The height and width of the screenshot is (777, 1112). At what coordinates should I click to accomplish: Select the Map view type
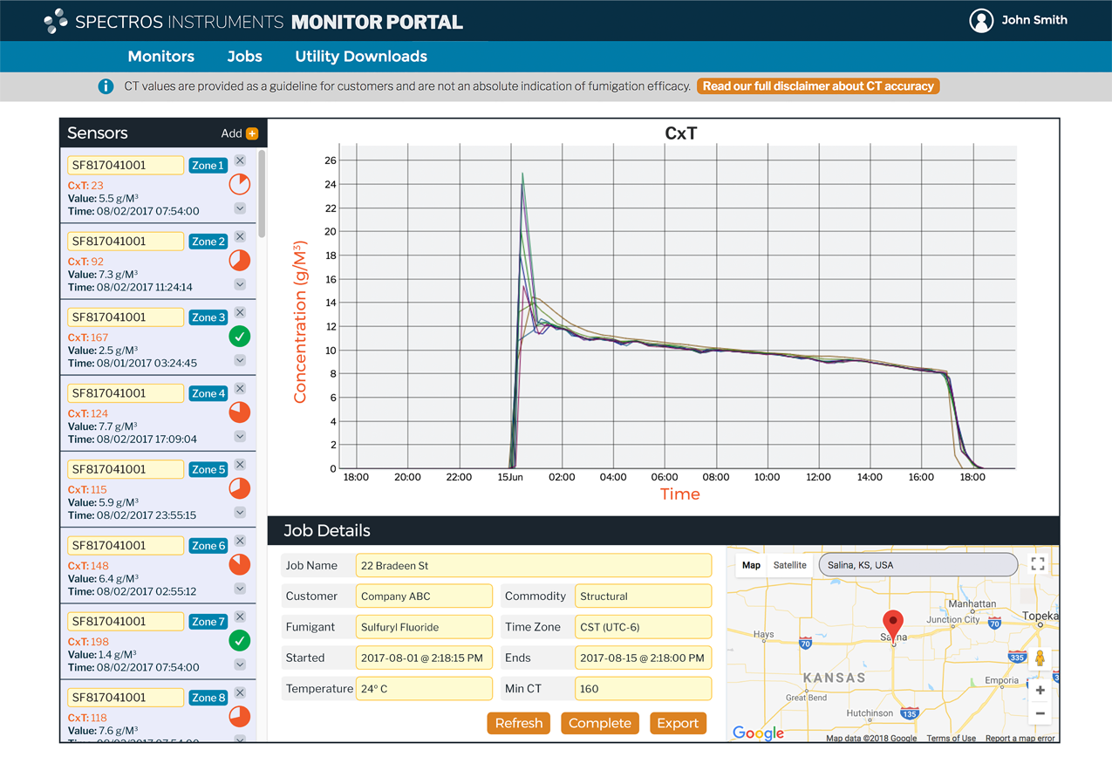tap(751, 565)
